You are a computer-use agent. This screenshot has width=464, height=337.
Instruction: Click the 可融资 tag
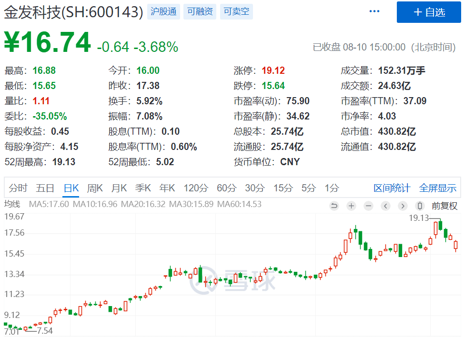[200, 12]
